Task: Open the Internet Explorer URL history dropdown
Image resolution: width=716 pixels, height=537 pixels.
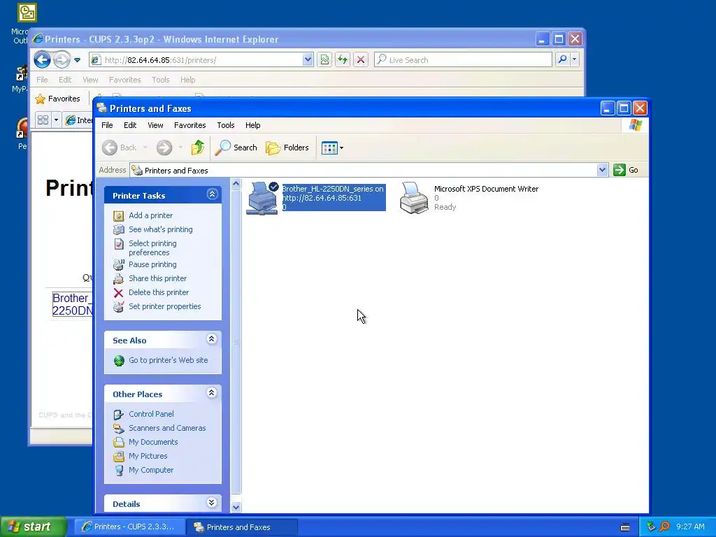Action: pos(308,59)
